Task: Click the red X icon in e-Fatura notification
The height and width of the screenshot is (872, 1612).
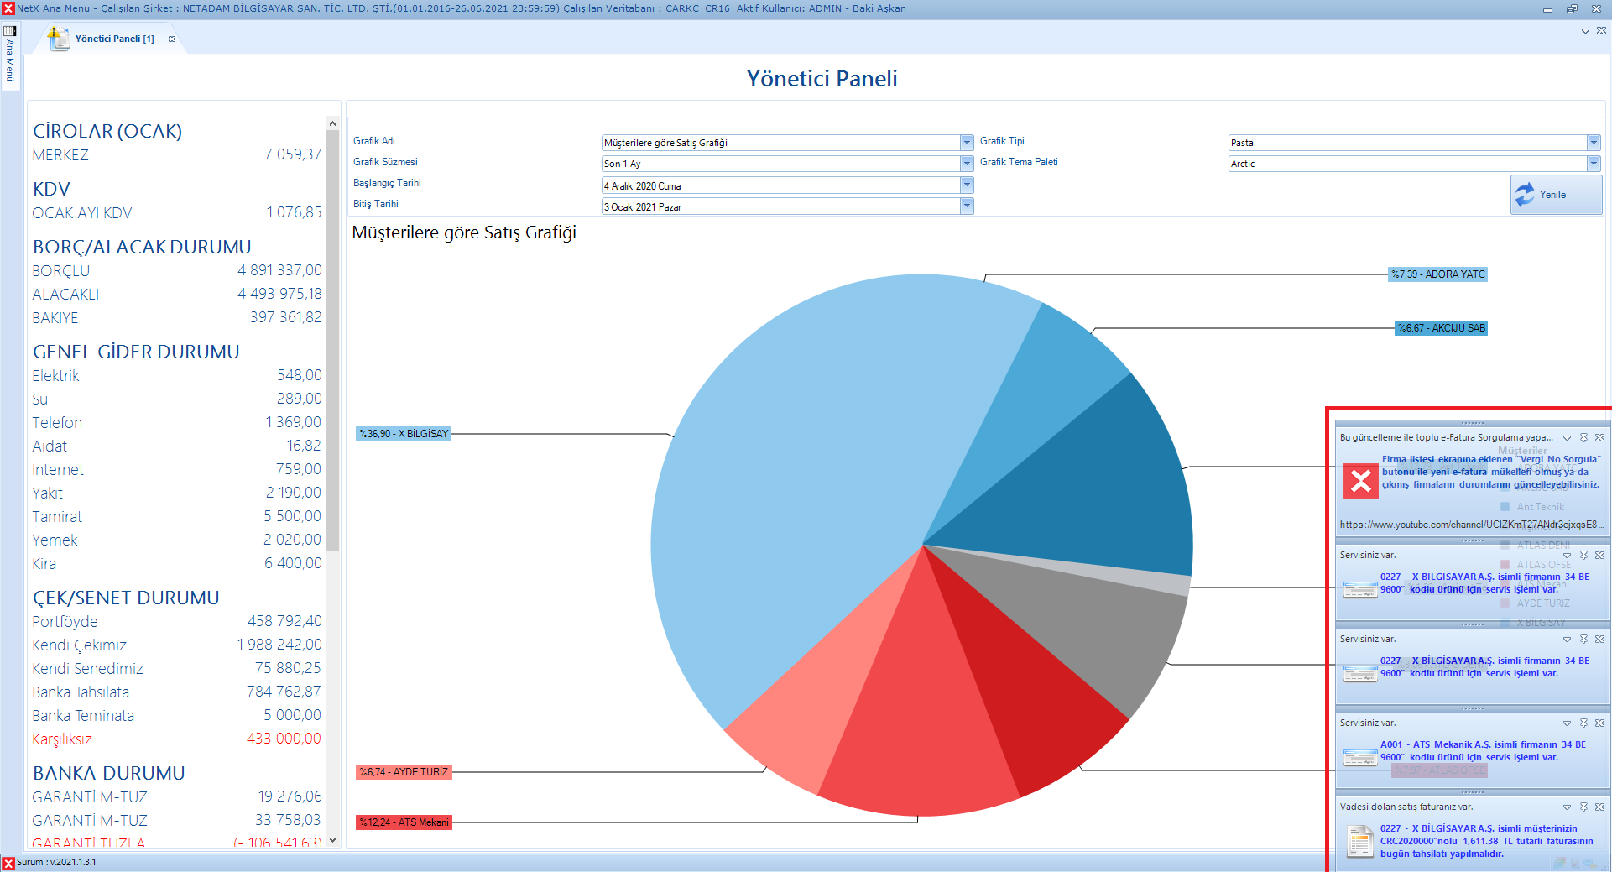Action: pyautogui.click(x=1360, y=481)
